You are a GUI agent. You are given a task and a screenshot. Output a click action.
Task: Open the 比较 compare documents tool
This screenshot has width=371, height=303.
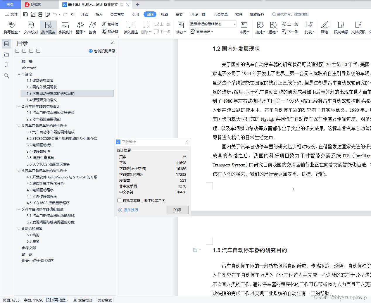coord(309,28)
